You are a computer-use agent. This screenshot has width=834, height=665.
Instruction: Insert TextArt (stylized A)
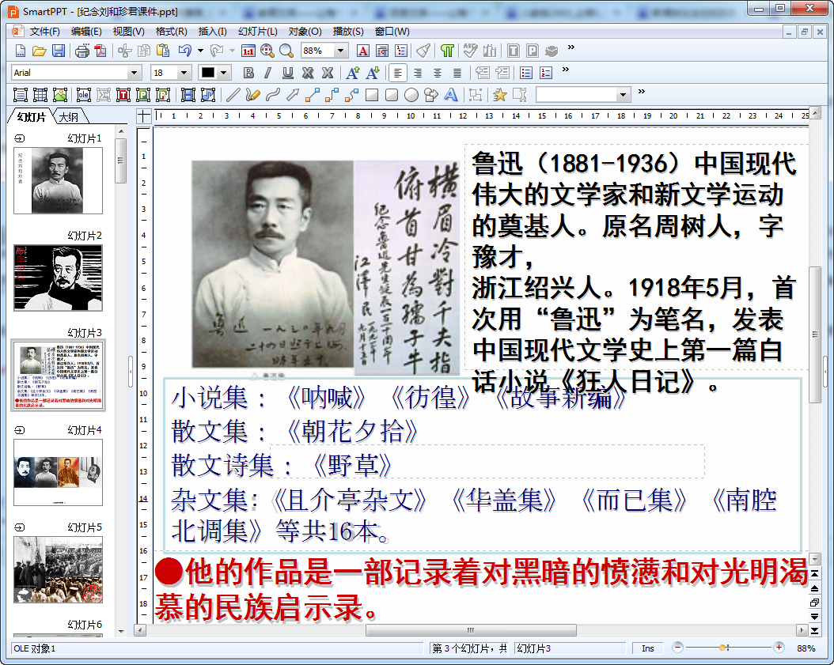(x=451, y=95)
